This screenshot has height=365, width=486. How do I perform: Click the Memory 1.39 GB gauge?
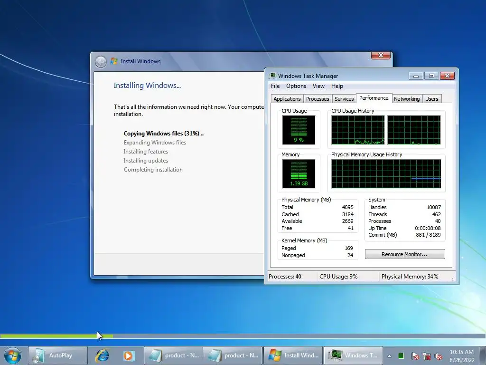[299, 174]
